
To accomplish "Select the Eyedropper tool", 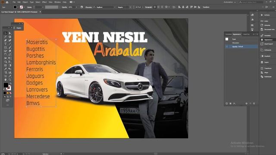I will tap(5, 69).
